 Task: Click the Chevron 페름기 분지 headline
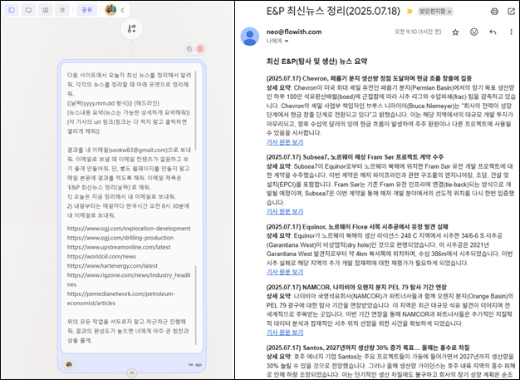click(369, 78)
